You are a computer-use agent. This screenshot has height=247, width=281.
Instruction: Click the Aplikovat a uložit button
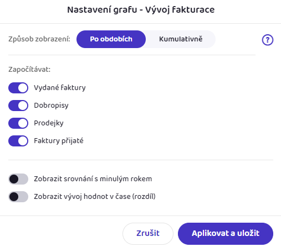(226, 233)
